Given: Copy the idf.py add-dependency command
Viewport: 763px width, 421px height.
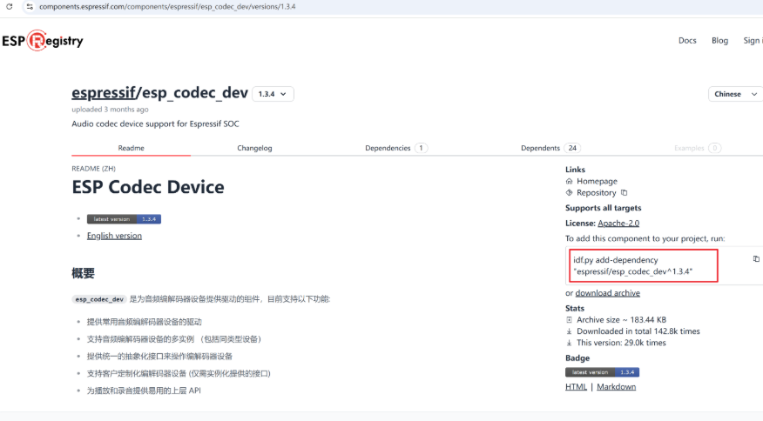Looking at the screenshot, I should pos(756,259).
